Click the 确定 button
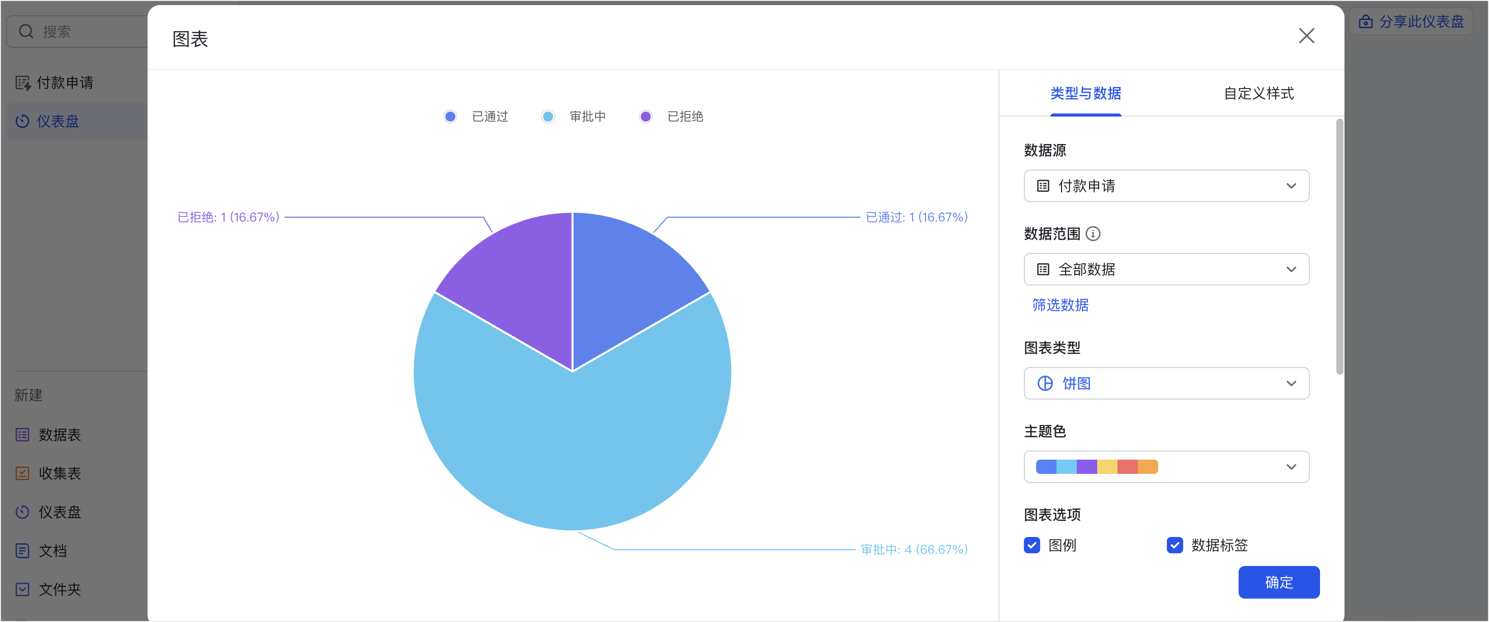This screenshot has width=1489, height=622. click(x=1279, y=582)
